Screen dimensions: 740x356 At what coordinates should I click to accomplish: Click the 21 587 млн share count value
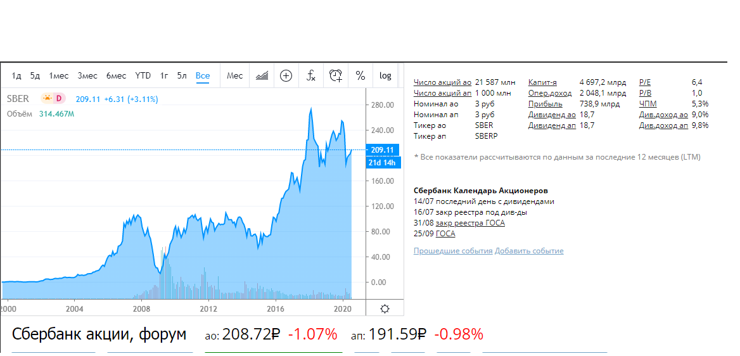[495, 82]
